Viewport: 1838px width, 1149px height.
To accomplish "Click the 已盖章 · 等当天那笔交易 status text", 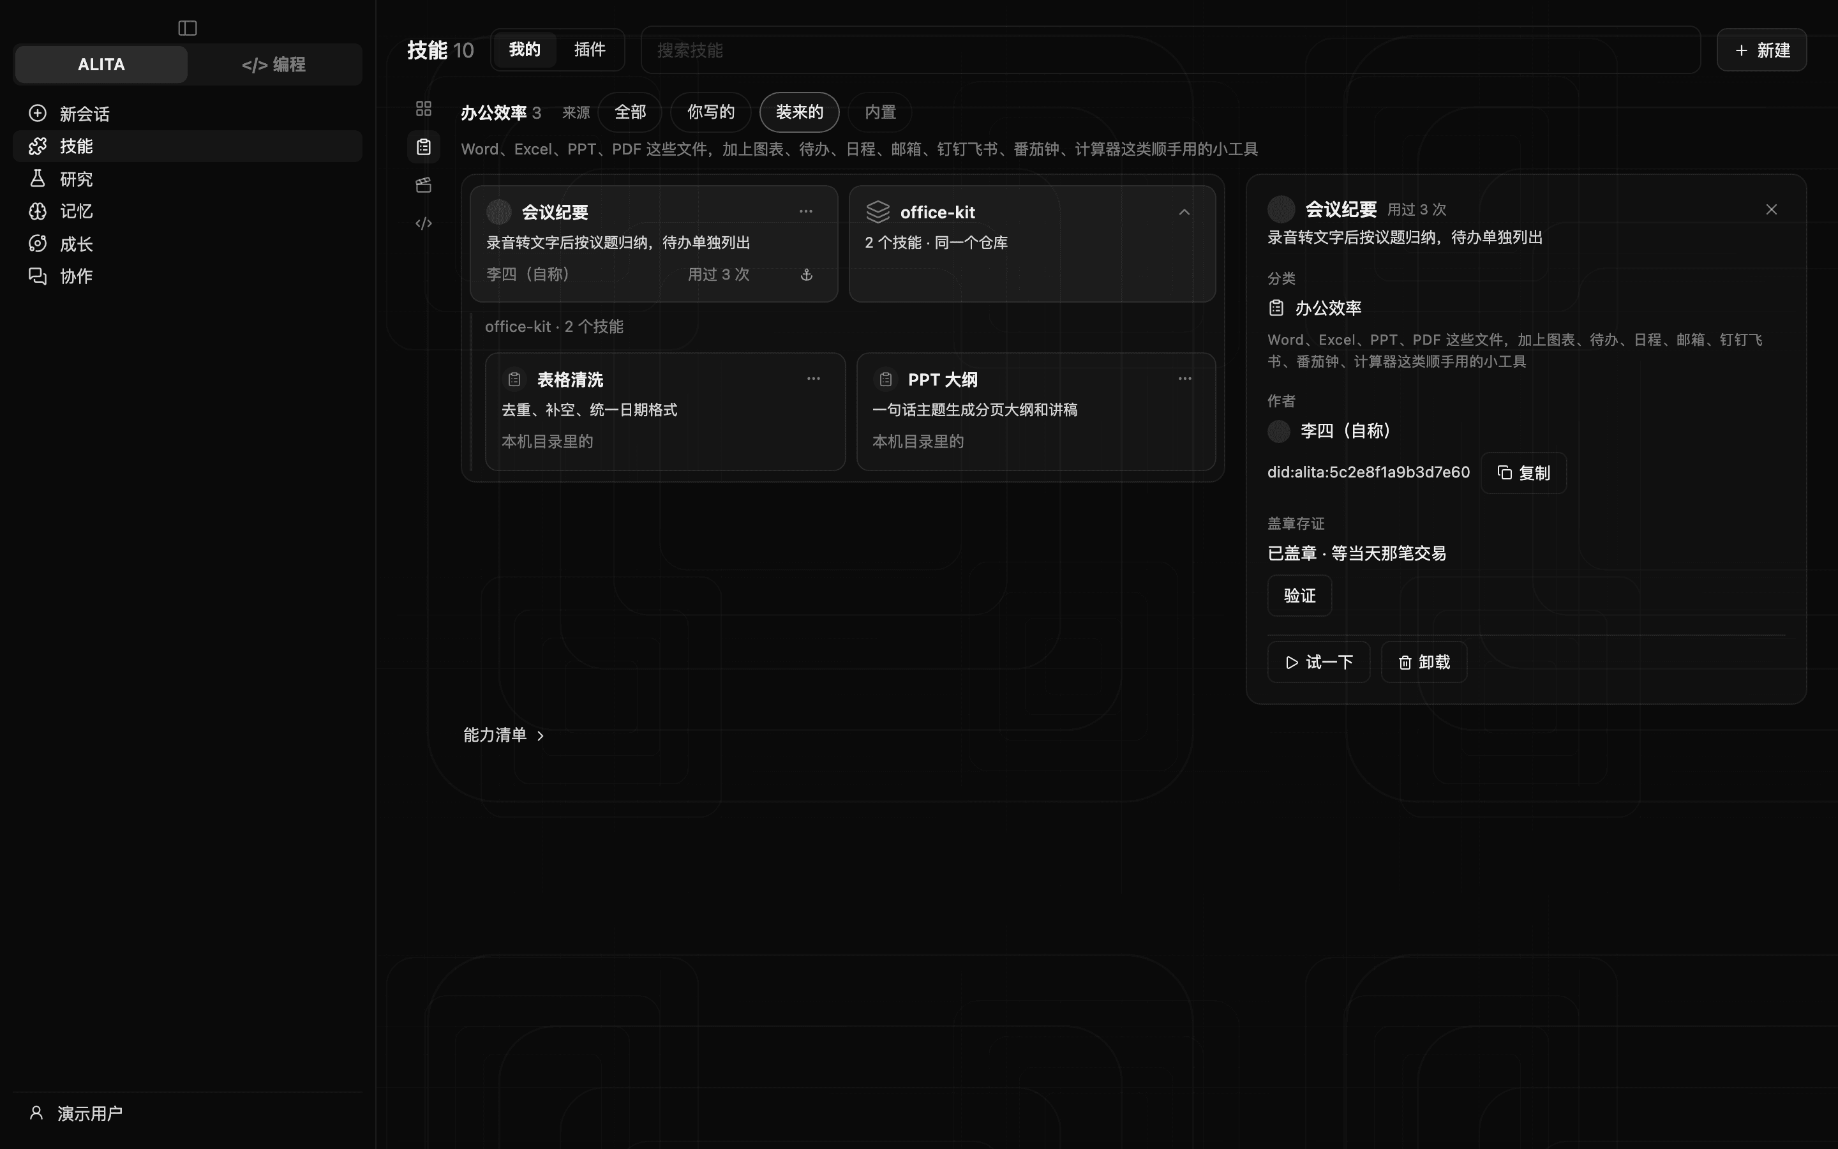I will [x=1356, y=553].
